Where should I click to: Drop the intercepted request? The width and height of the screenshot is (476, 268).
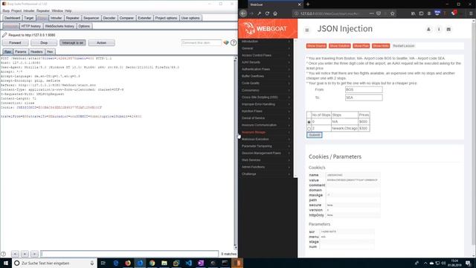44,43
